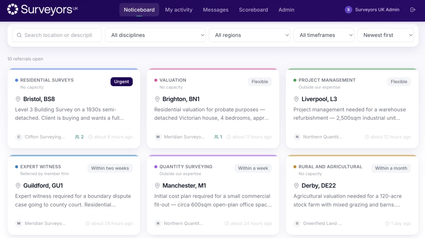Click location pin beside Derby, DE22
Screen dimensions: 425x238
296,186
